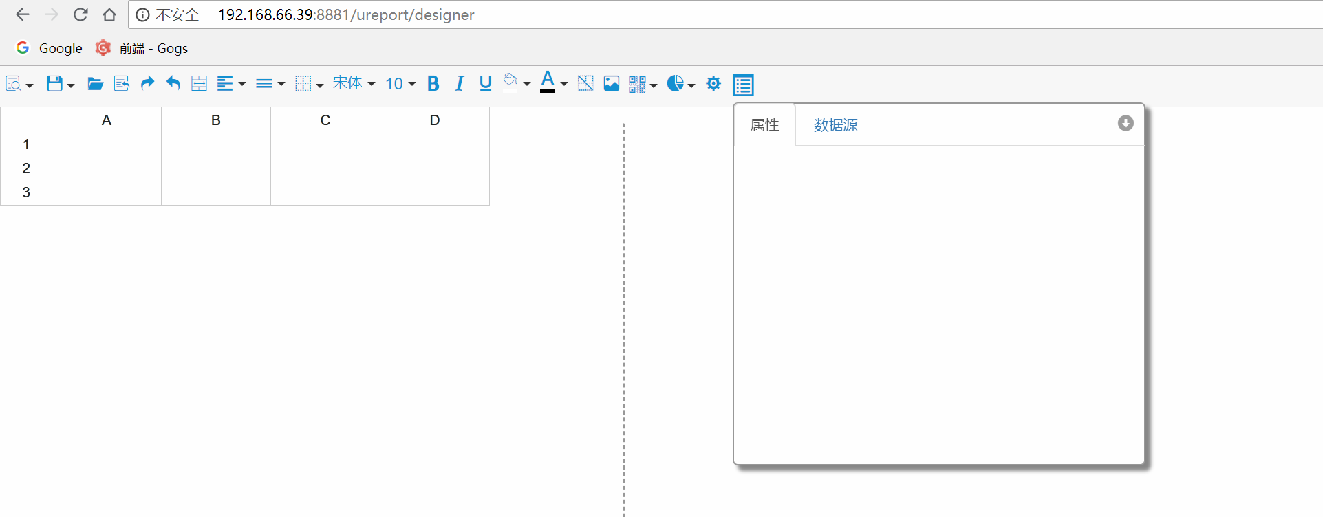Open the 前端 - Gogs bookmark
The height and width of the screenshot is (517, 1323).
click(142, 48)
